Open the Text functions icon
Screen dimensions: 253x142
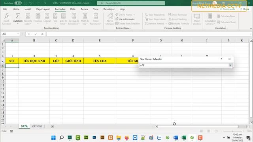click(x=55, y=16)
